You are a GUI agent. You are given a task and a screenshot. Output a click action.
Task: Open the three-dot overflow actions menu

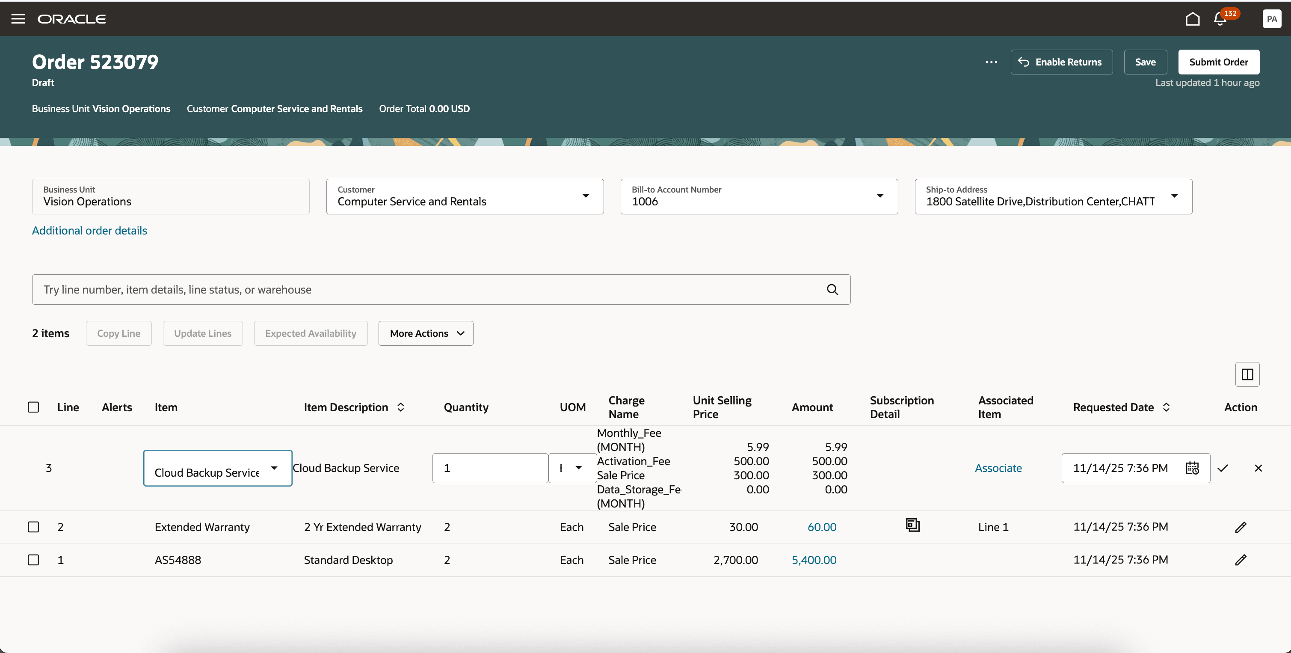pos(991,62)
